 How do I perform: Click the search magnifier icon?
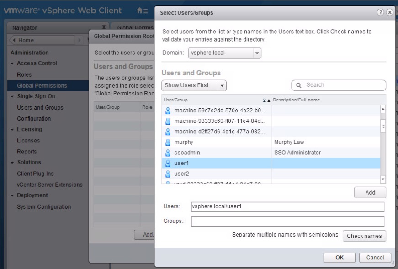[299, 85]
